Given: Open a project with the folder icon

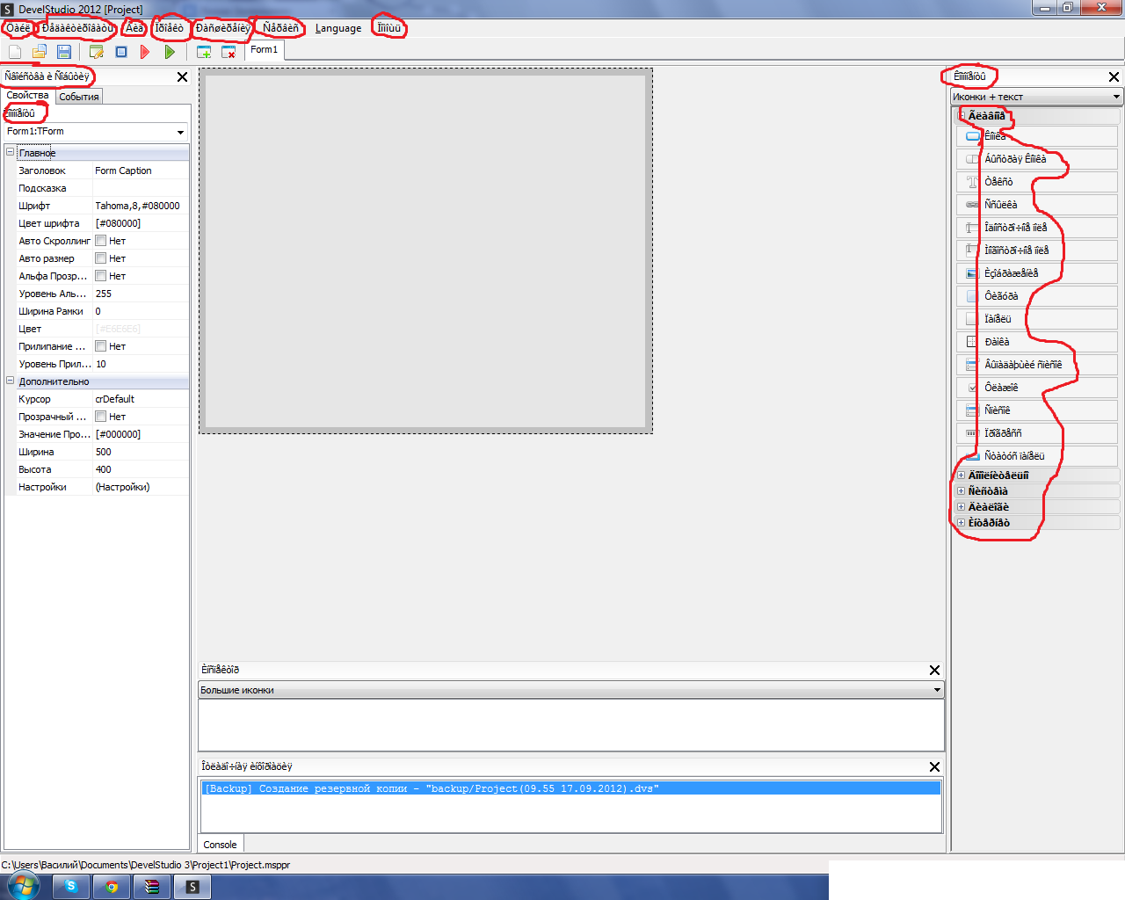Looking at the screenshot, I should [40, 52].
